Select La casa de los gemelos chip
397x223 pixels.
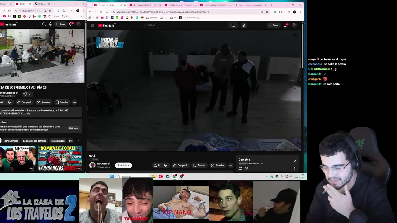pyautogui.click(x=34, y=141)
